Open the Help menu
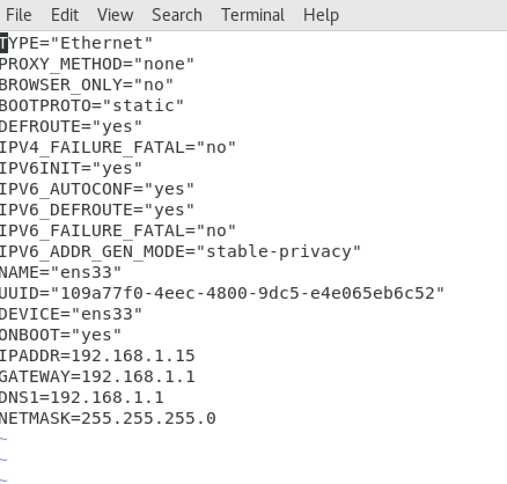Image resolution: width=507 pixels, height=484 pixels. point(321,14)
